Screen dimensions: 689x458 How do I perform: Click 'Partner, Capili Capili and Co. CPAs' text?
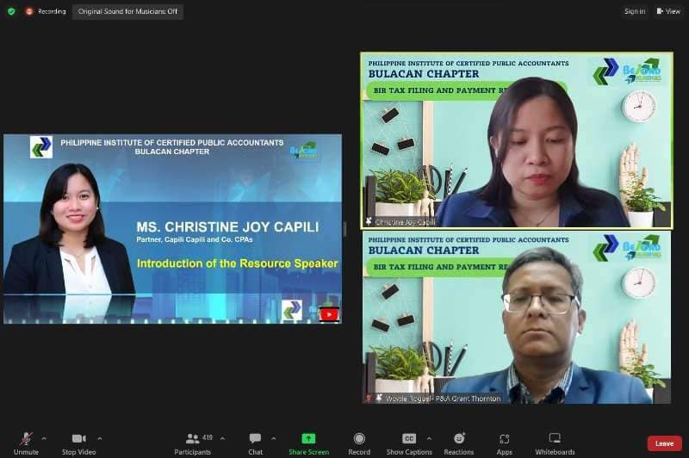tap(195, 239)
